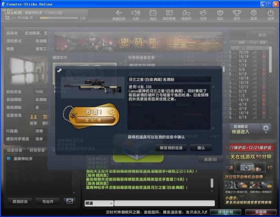Close password box with 关闭(B) button
The height and width of the screenshot is (217, 280).
(210, 160)
